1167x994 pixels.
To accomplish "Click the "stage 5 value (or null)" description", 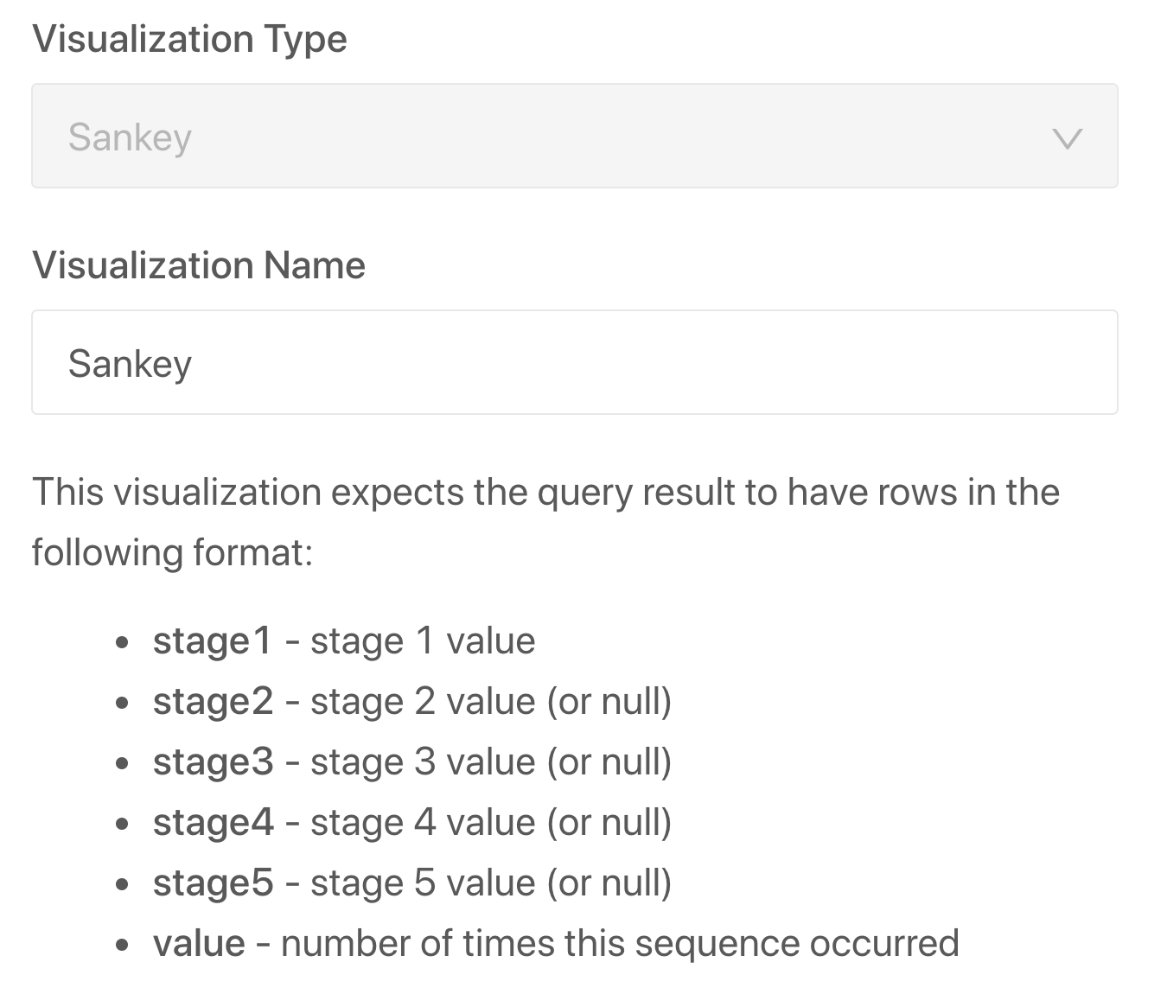I will [x=490, y=883].
